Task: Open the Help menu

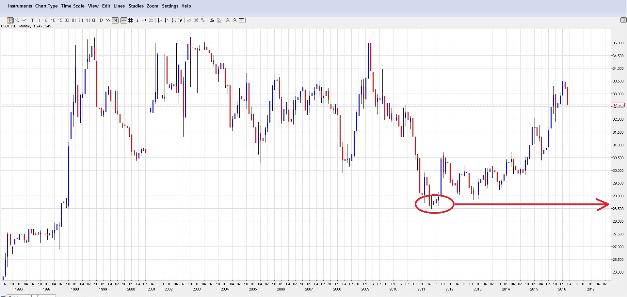Action: click(x=186, y=6)
